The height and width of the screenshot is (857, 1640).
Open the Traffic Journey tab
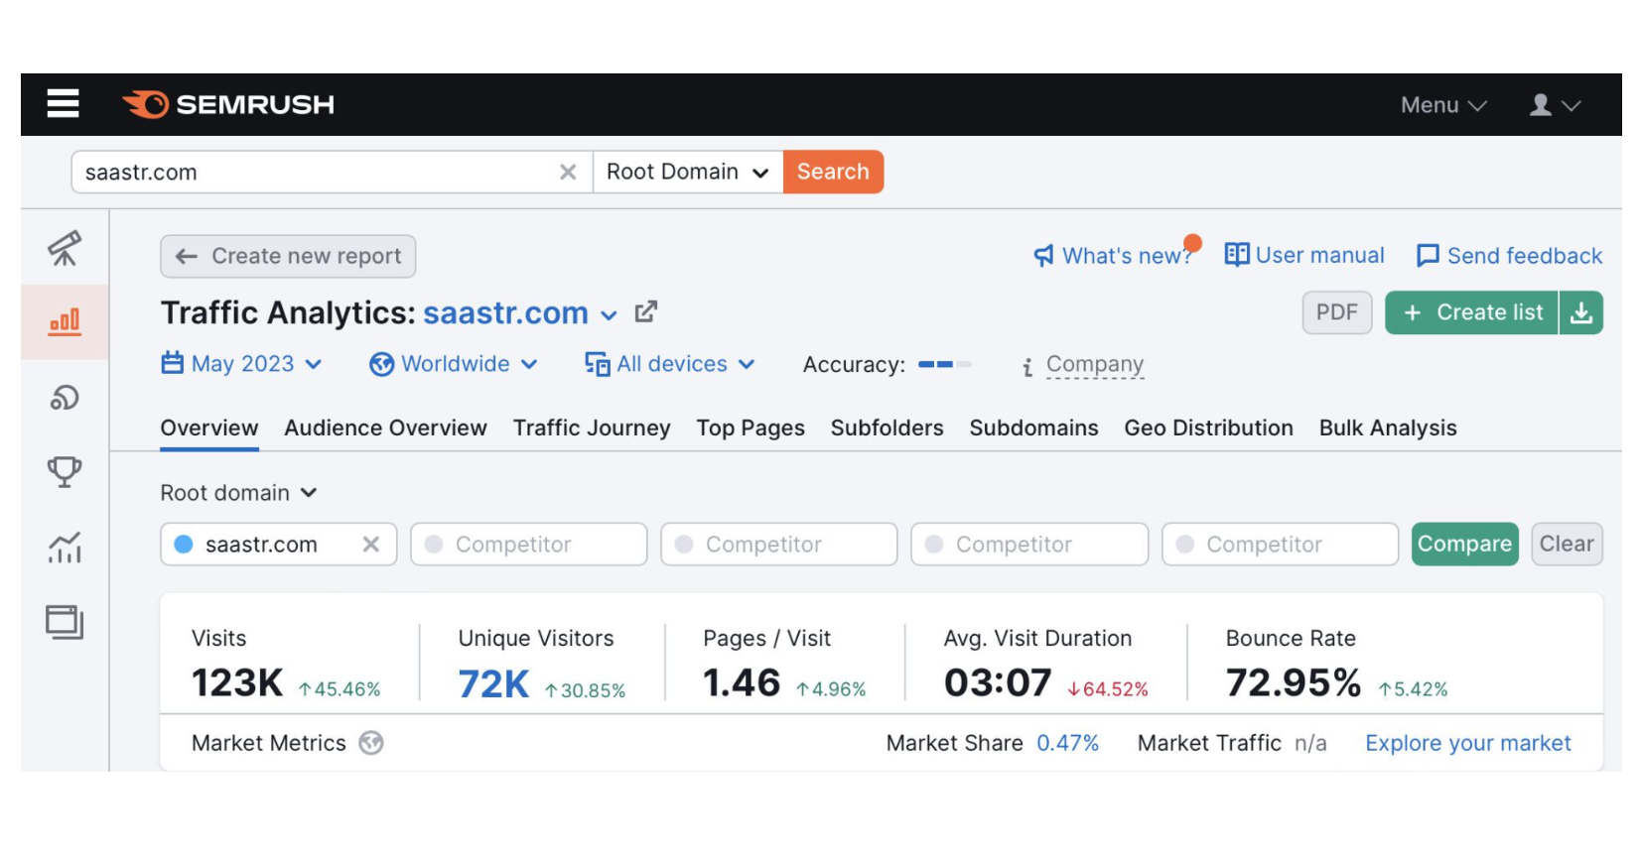click(592, 428)
